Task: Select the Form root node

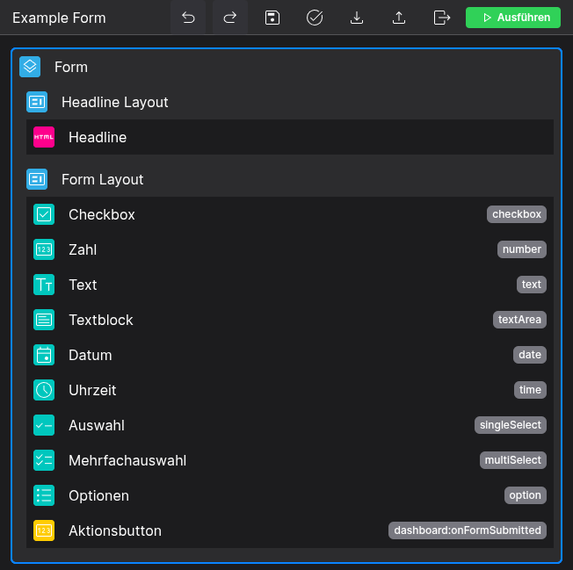Action: pyautogui.click(x=71, y=67)
